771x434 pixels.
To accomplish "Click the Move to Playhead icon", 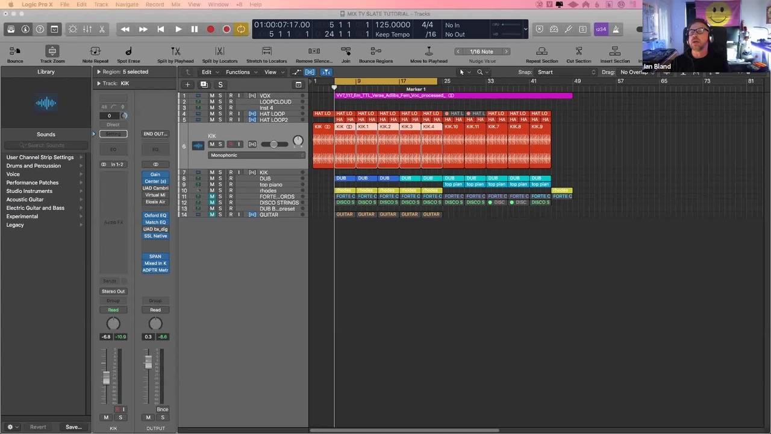I will [429, 52].
